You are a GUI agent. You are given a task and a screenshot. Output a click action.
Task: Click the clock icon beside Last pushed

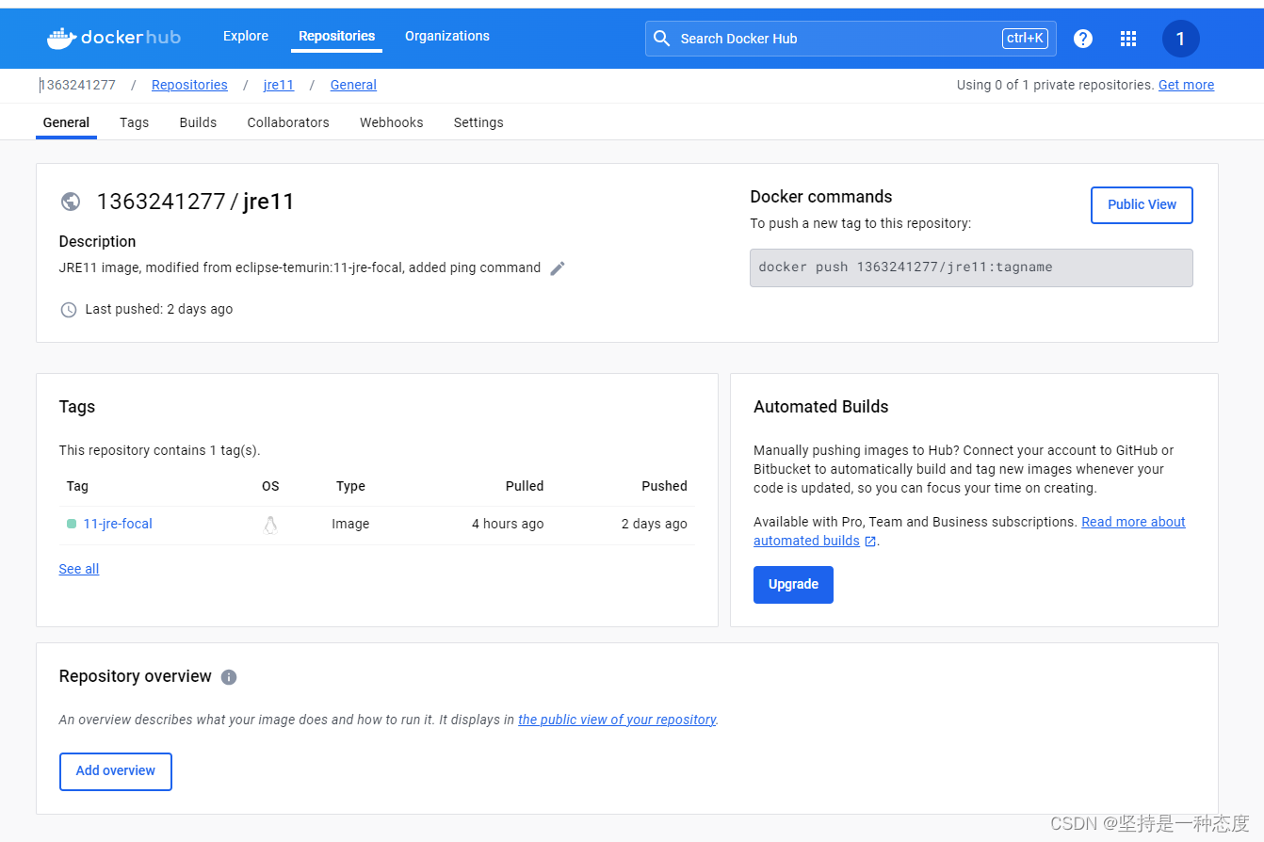(x=69, y=310)
